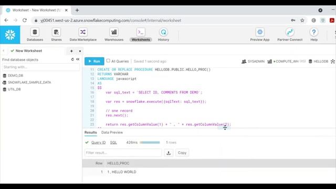Screen dimensions: 336x189
Task: Focus the Find database objects search field
Action: tap(41, 67)
